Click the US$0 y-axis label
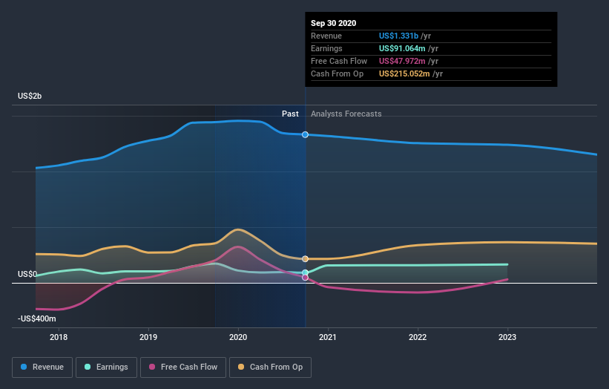The image size is (609, 389). 27,275
